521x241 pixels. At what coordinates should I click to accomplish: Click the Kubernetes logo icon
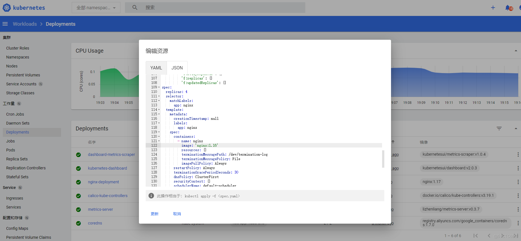coord(7,8)
